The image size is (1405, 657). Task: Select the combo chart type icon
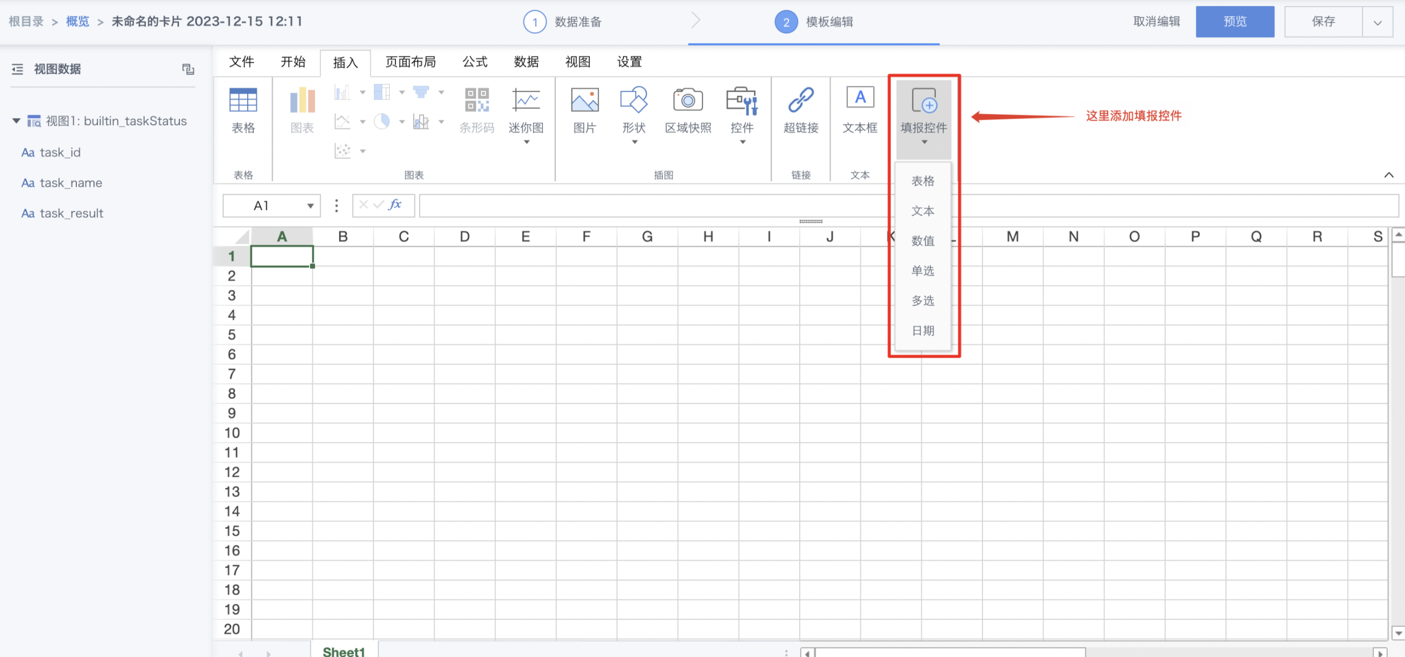[421, 121]
